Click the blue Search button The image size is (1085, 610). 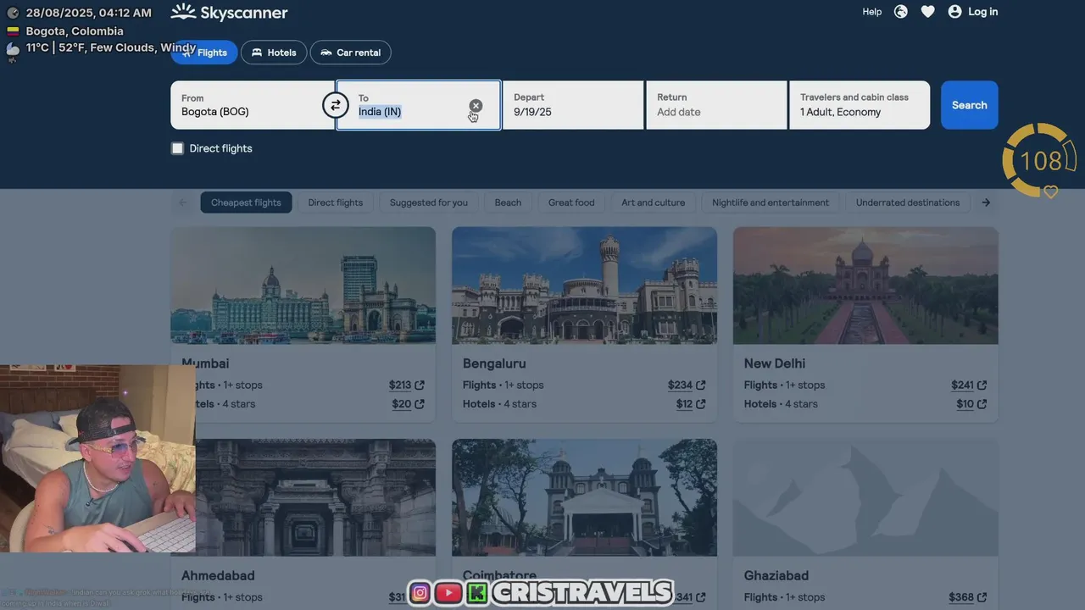(x=969, y=105)
